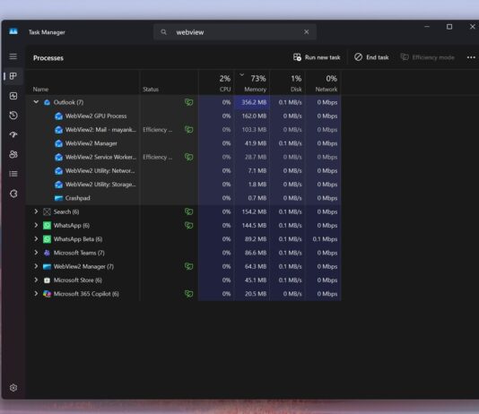Open the Users page in the sidebar

pyautogui.click(x=13, y=154)
